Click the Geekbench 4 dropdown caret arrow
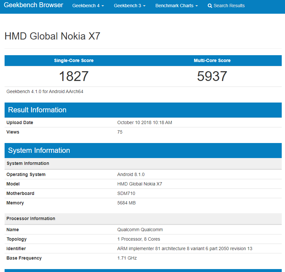The height and width of the screenshot is (272, 285). point(103,6)
